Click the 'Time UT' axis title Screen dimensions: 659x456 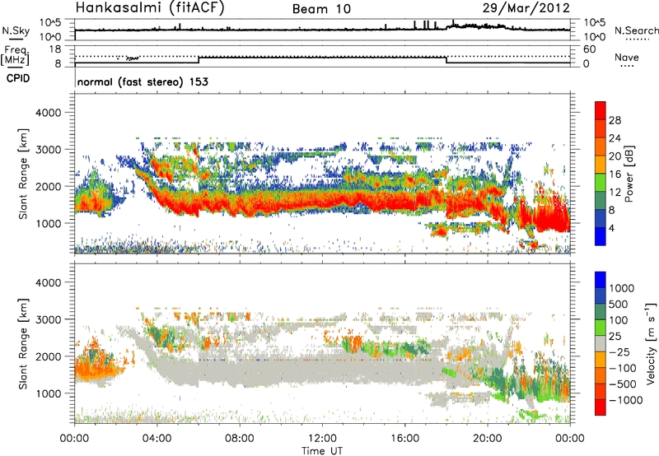point(322,451)
